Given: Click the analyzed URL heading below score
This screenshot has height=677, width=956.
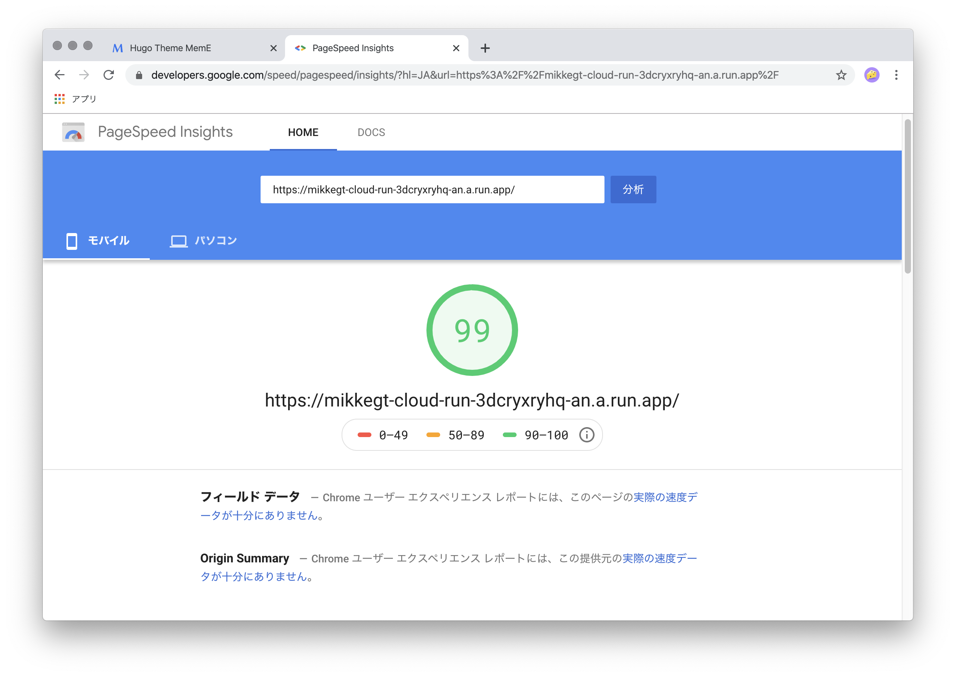Looking at the screenshot, I should click(472, 400).
